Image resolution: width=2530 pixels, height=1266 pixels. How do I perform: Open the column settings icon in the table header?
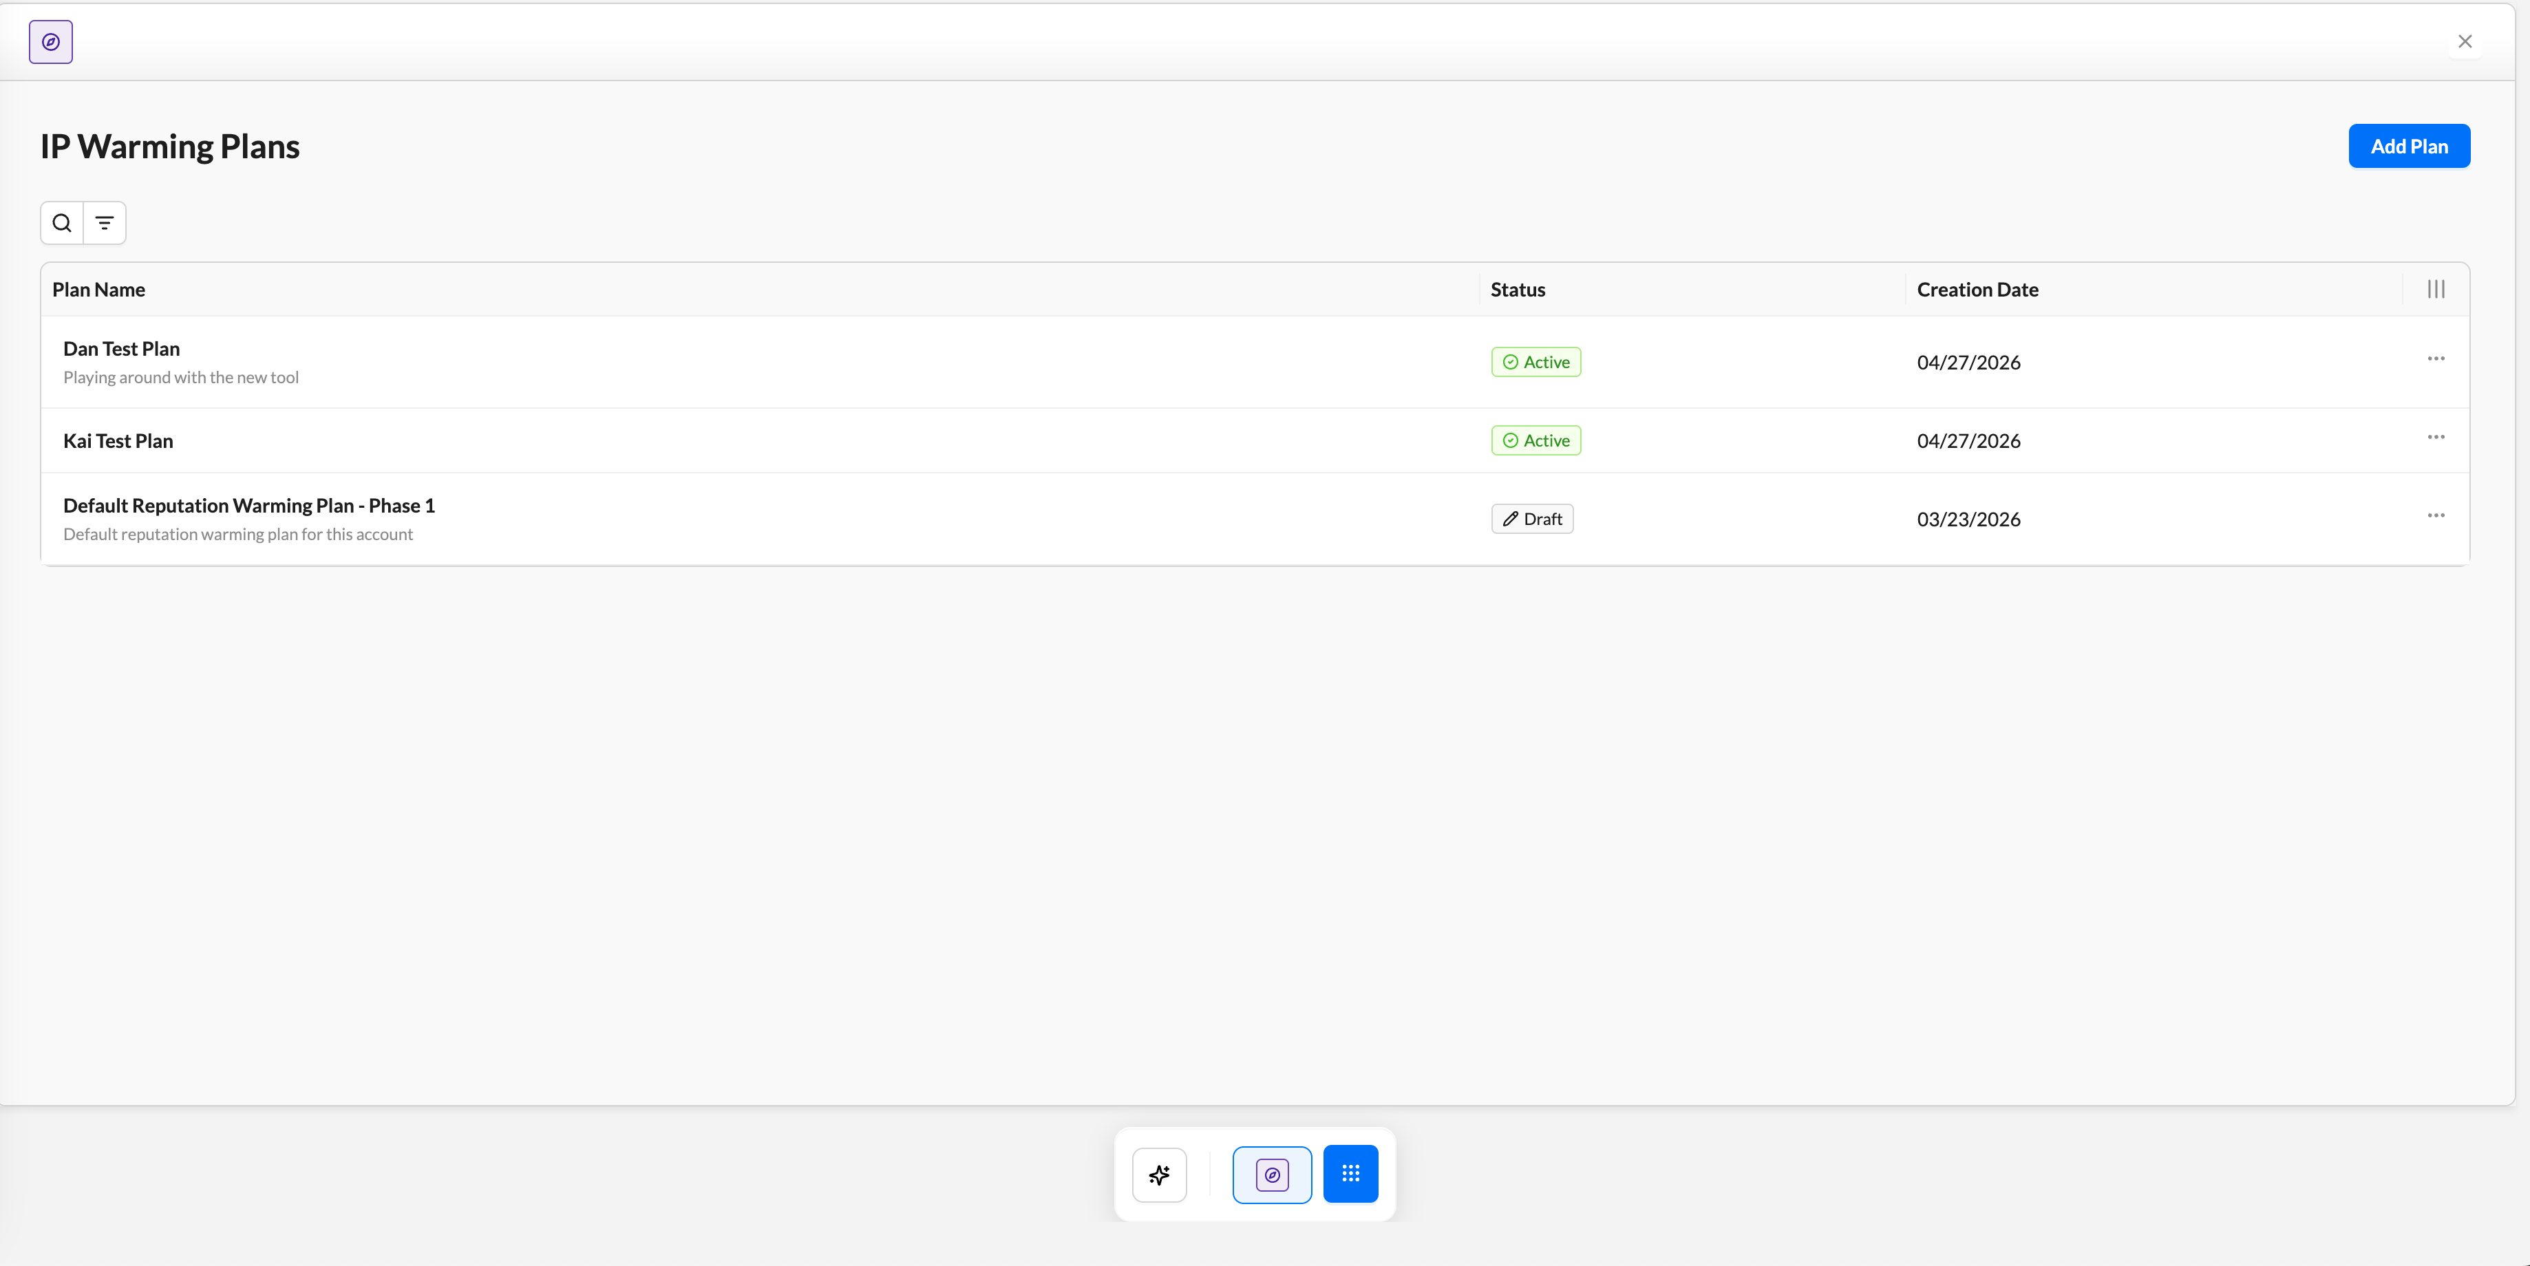pyautogui.click(x=2436, y=289)
